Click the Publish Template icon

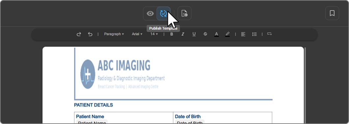click(163, 13)
